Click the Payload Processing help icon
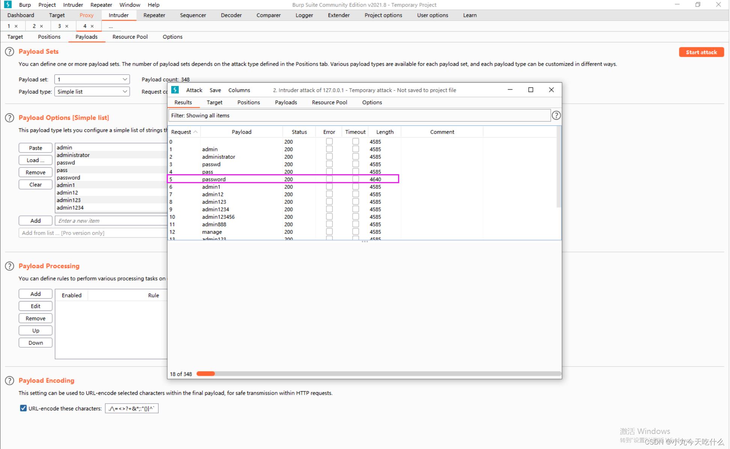Viewport: 730px width, 449px height. [9, 266]
